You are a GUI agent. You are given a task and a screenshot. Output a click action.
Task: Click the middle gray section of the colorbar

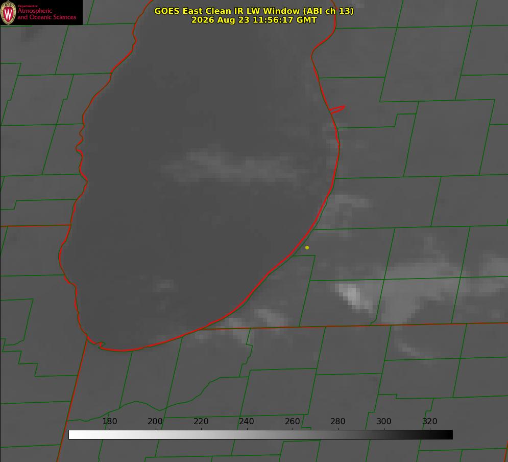[x=260, y=434]
